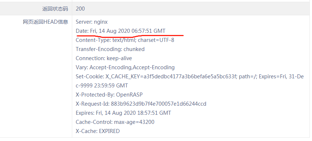
Task: Click the Set-Cookie X_CACHE_KEY line
Action: pyautogui.click(x=190, y=77)
